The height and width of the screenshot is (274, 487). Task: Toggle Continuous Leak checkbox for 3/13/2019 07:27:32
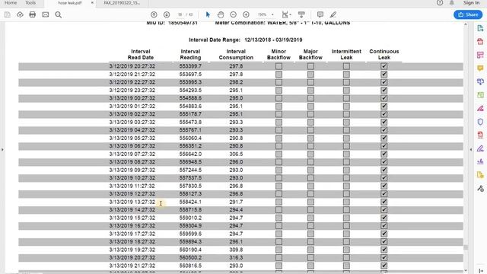[384, 154]
